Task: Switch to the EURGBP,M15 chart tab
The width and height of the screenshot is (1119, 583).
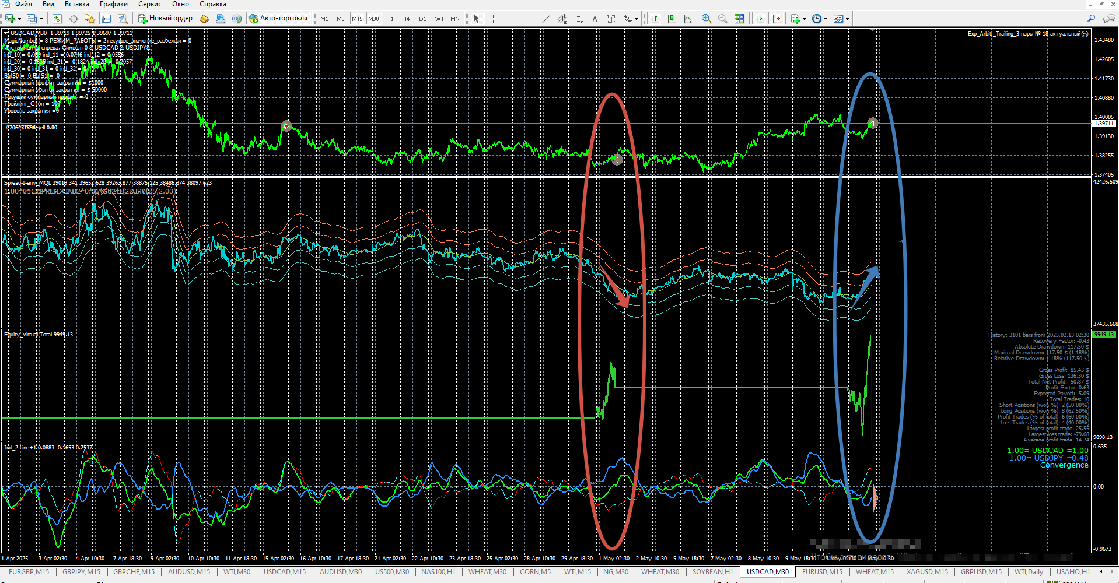Action: [x=29, y=572]
